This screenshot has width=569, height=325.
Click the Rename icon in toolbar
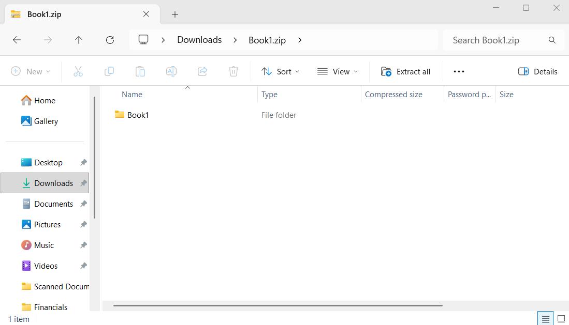[171, 71]
